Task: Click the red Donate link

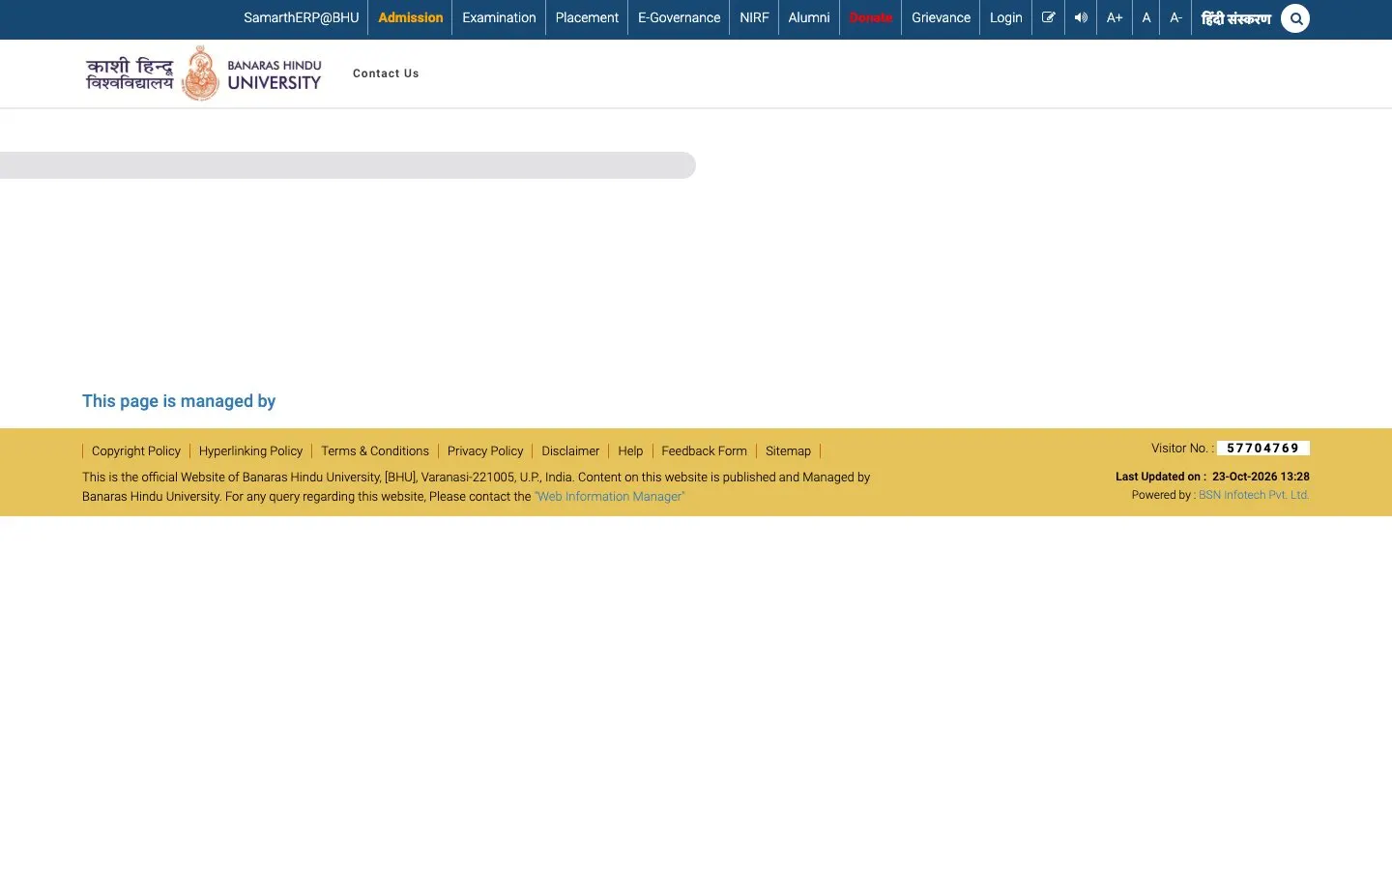Action: coord(871,17)
